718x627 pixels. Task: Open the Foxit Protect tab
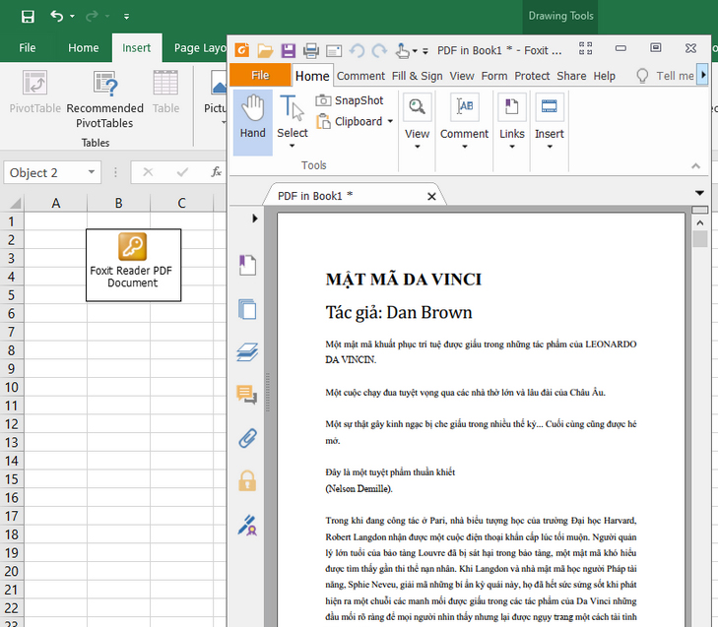point(532,76)
